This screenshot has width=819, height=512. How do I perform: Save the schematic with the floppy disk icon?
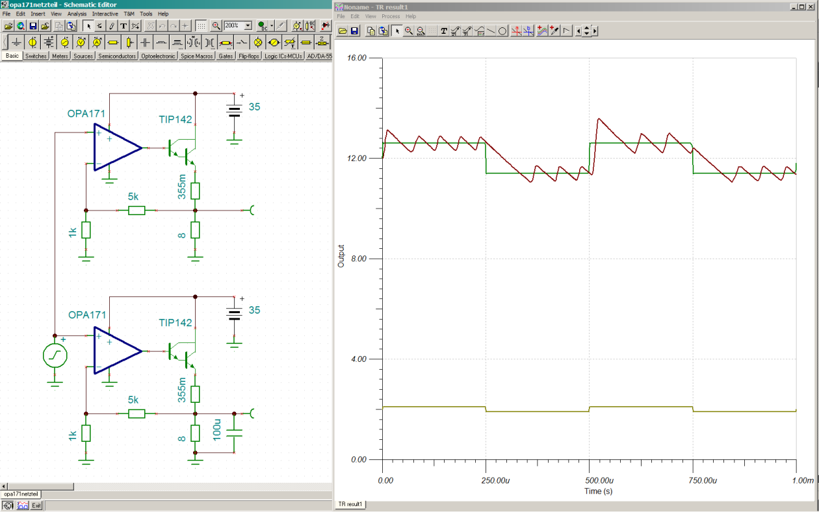(x=32, y=26)
